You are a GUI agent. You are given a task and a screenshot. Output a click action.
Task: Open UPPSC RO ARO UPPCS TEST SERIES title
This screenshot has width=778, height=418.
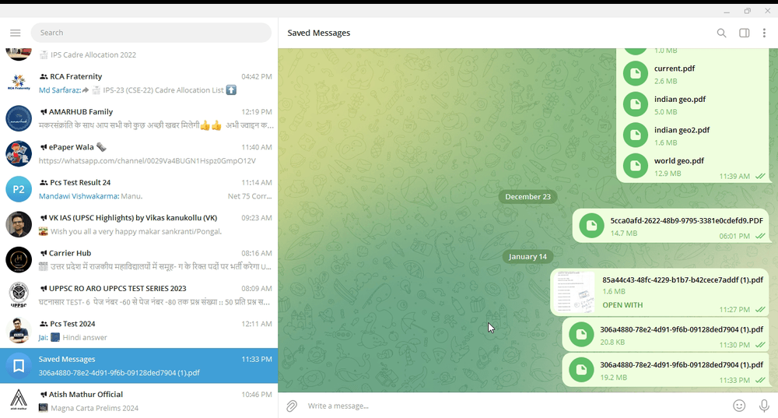point(117,288)
